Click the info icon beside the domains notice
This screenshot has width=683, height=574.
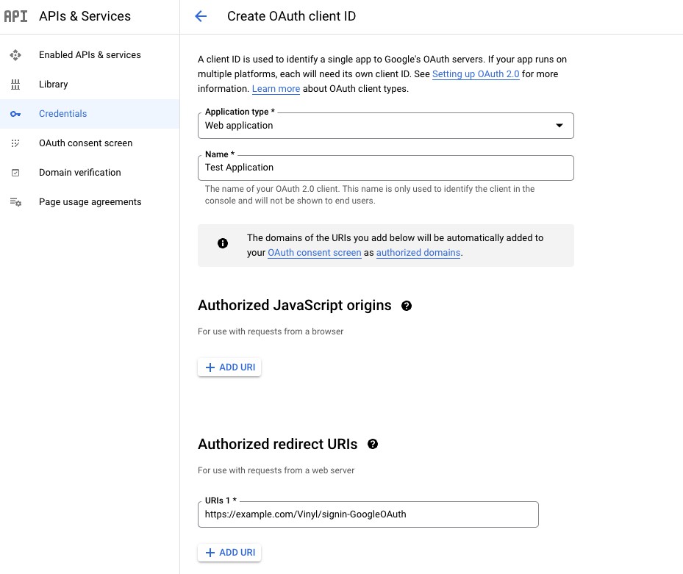[223, 243]
